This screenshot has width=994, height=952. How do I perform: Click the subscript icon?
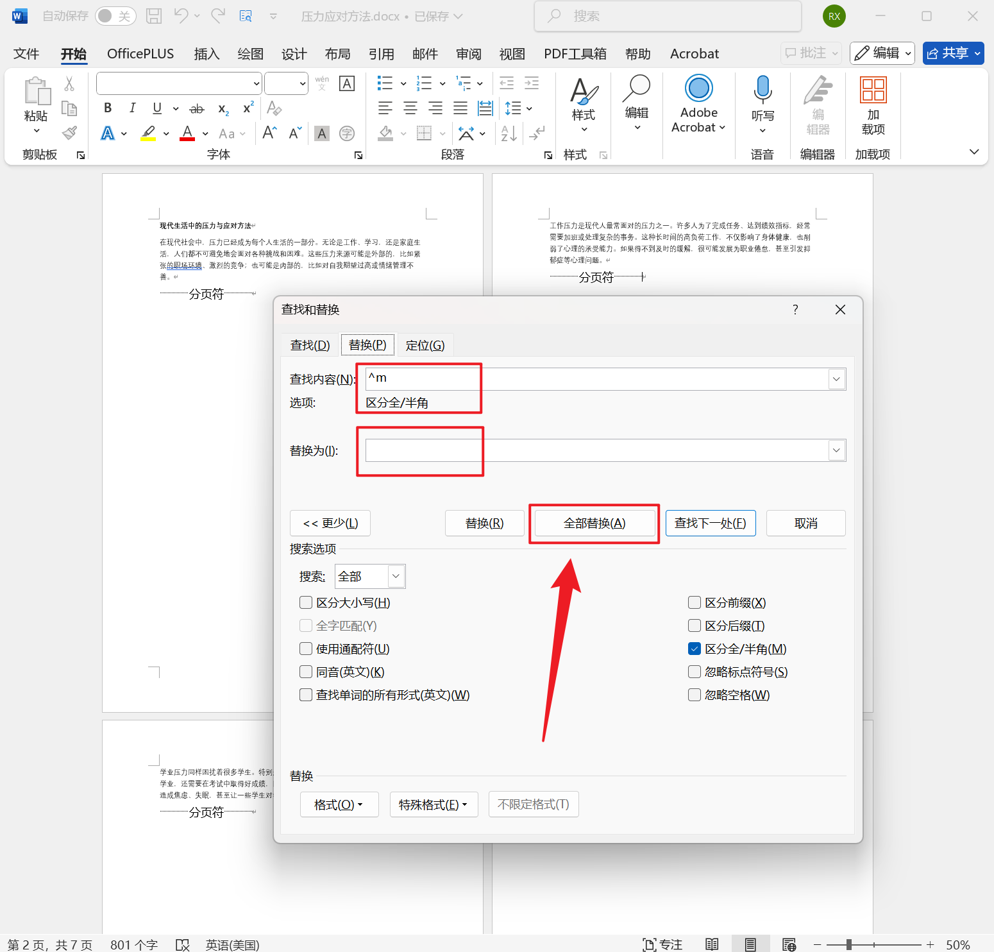(222, 109)
